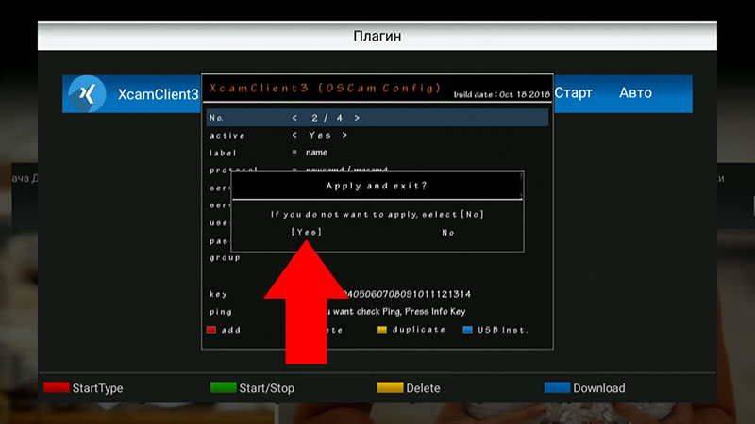Image resolution: width=755 pixels, height=424 pixels.
Task: Choose No in the Apply and exit dialog
Action: pyautogui.click(x=448, y=232)
